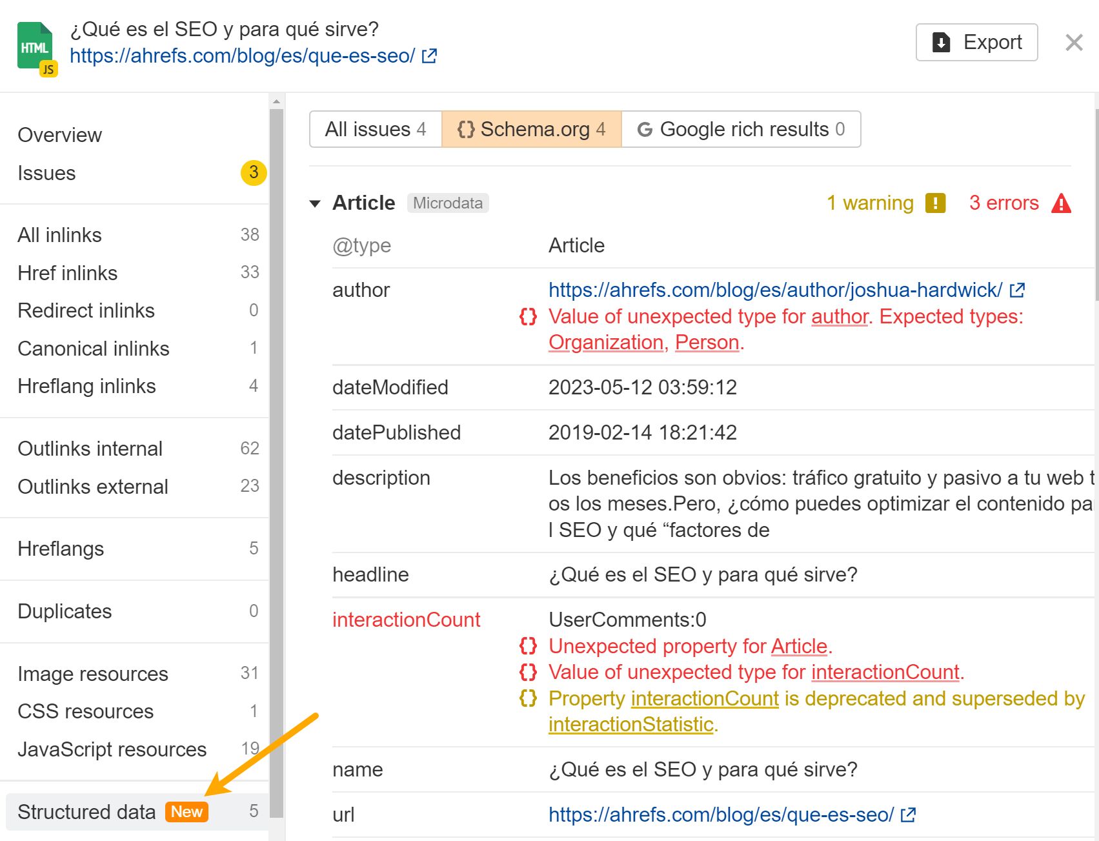Click the Google icon on the rich results tab
This screenshot has height=841, width=1099.
click(x=645, y=129)
